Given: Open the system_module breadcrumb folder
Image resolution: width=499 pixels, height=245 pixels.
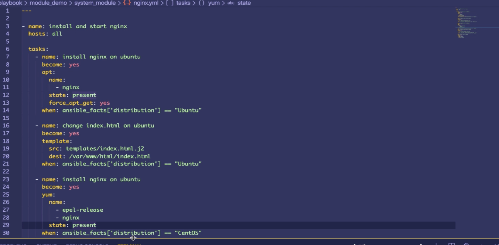Looking at the screenshot, I should (95, 3).
